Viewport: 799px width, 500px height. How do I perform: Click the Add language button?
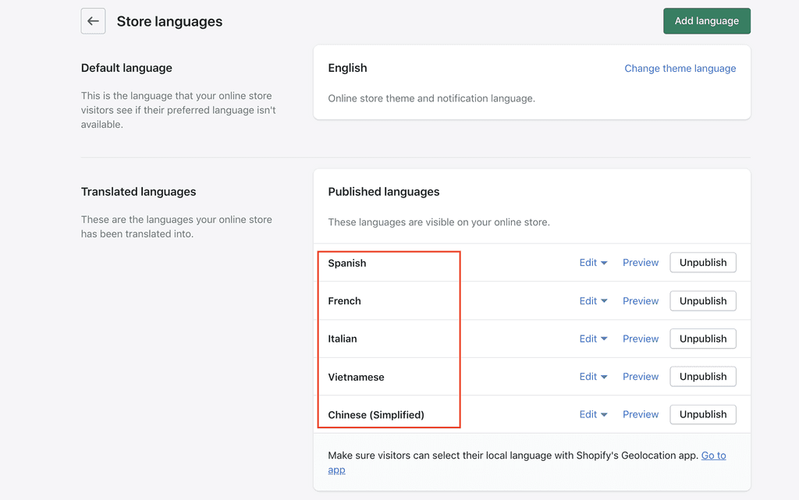click(x=706, y=21)
